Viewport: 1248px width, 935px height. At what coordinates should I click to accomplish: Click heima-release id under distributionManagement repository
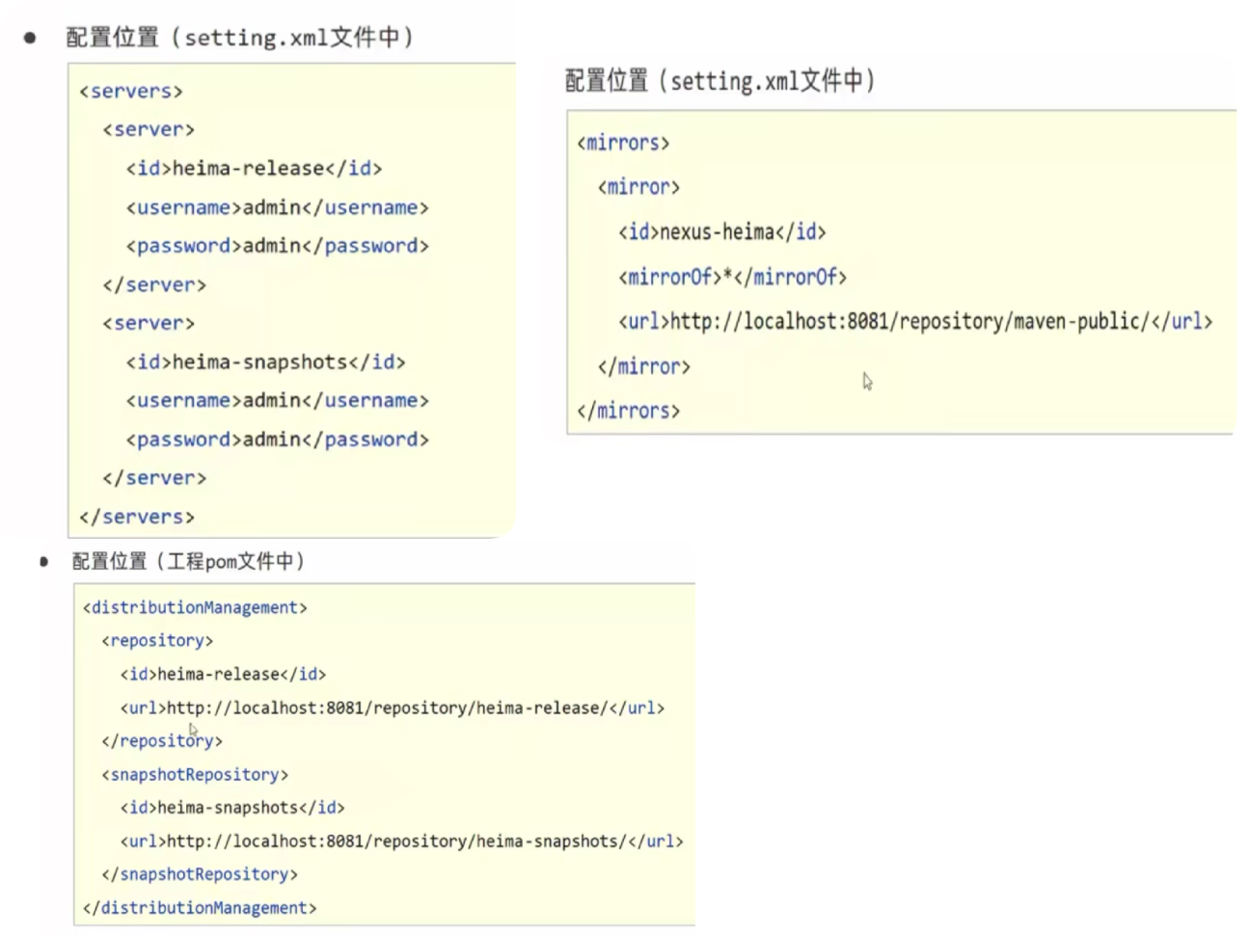click(223, 675)
